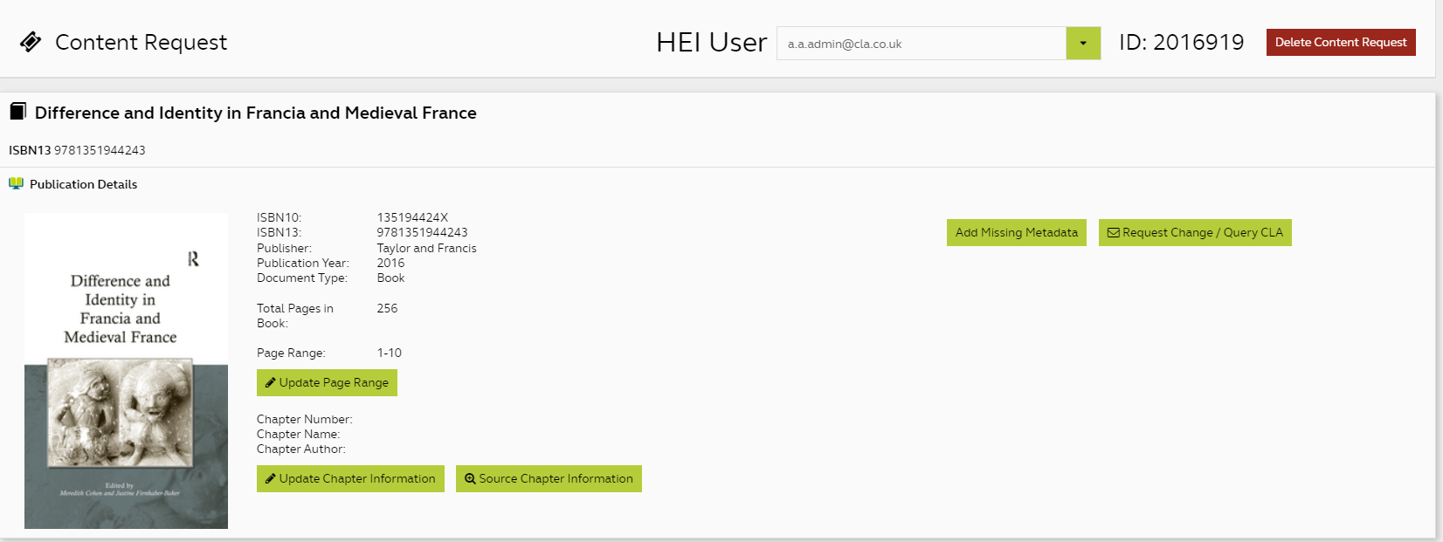1443x542 pixels.
Task: Click the ISBN13 number under the title
Action: pos(100,150)
